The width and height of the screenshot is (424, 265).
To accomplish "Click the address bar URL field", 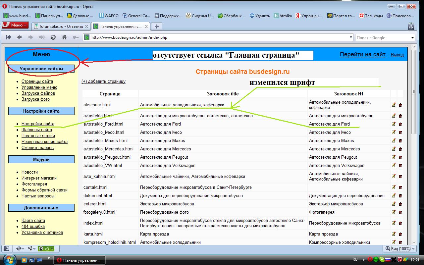I will point(219,37).
